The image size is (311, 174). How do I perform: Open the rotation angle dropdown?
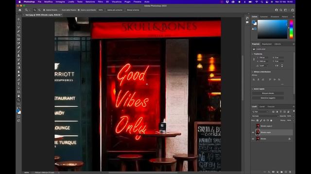point(267,66)
